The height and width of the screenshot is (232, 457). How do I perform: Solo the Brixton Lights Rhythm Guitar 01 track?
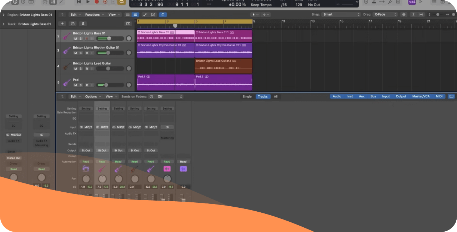click(x=81, y=53)
